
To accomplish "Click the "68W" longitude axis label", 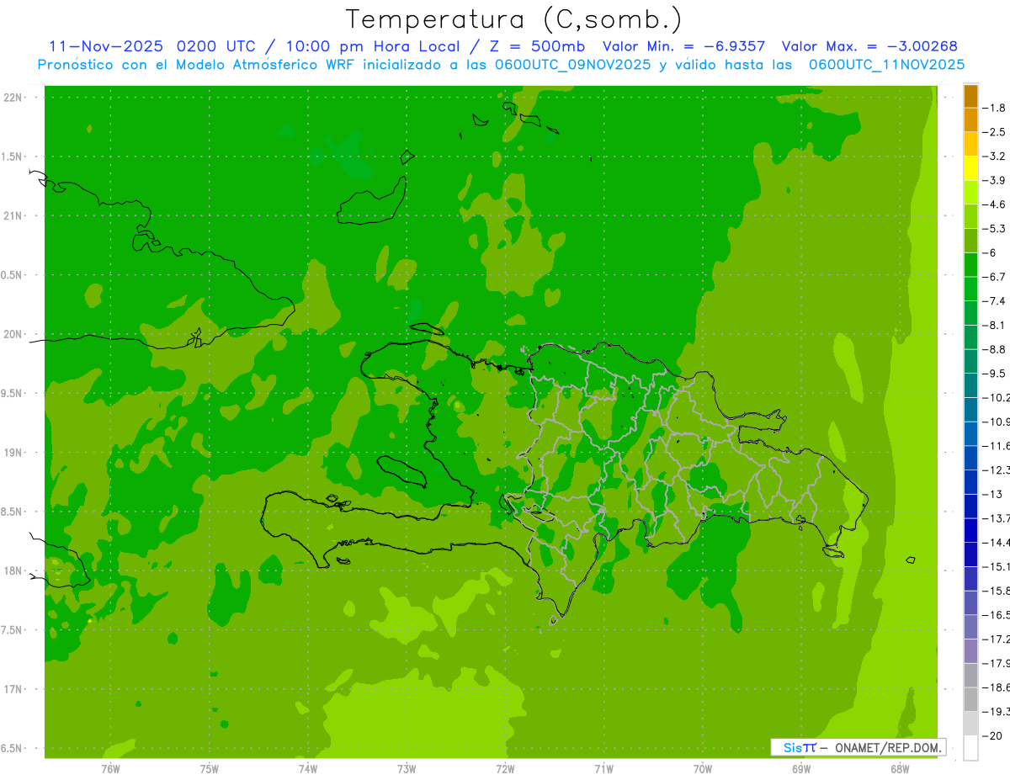I will (900, 769).
